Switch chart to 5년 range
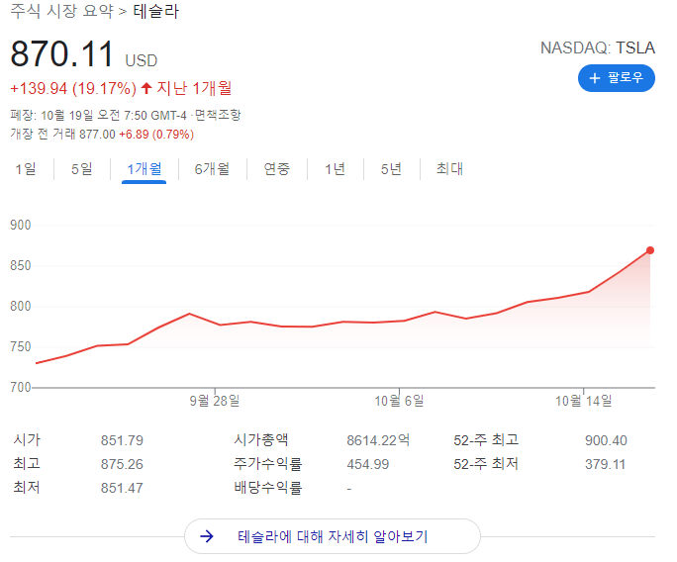The image size is (677, 562). 391,169
